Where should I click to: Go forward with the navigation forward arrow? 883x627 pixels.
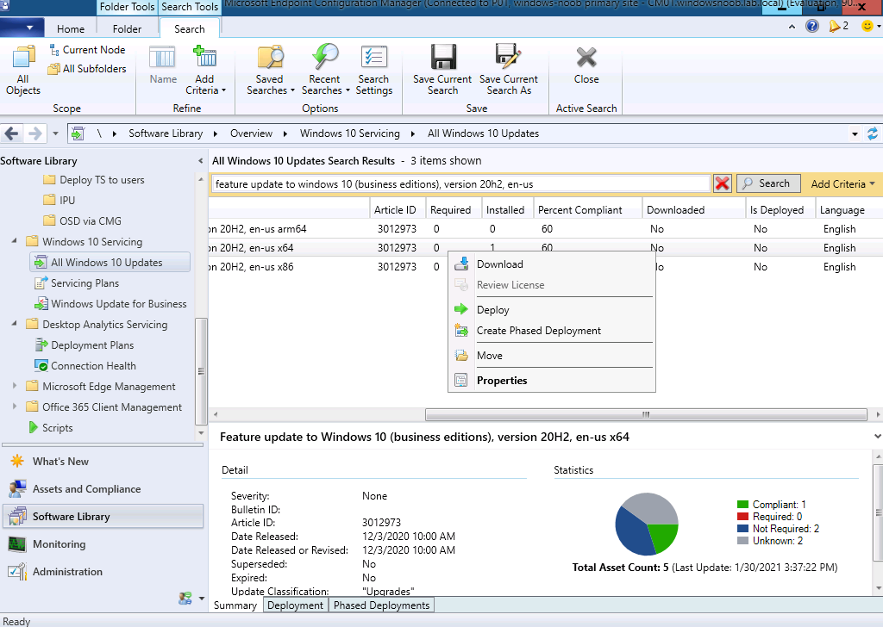point(34,133)
